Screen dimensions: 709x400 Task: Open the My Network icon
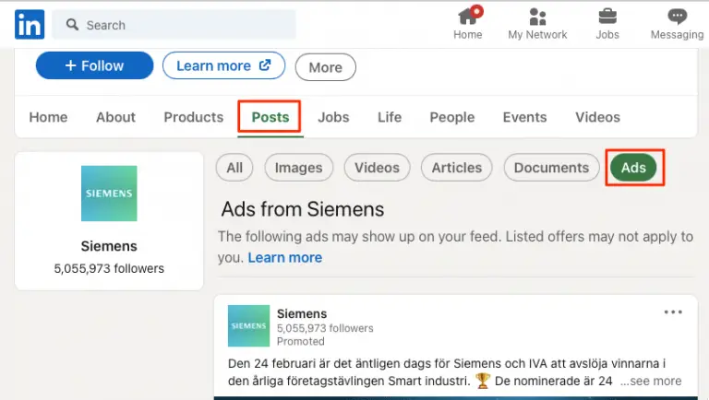coord(537,17)
